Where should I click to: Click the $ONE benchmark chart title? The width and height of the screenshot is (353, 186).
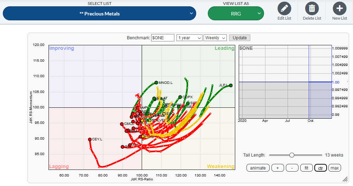pyautogui.click(x=246, y=48)
